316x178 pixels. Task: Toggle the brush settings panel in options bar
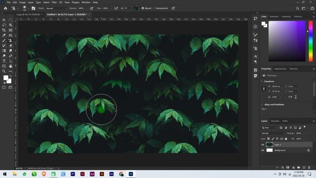[34, 8]
